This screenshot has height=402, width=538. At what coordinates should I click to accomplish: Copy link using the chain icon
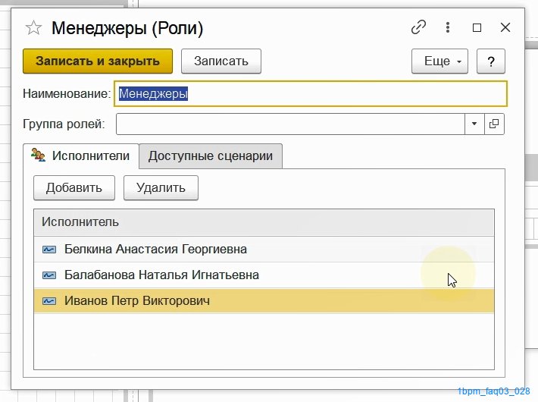[418, 27]
